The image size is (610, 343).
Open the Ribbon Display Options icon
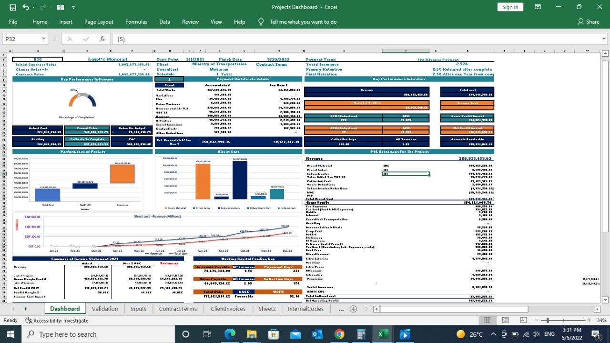point(538,7)
